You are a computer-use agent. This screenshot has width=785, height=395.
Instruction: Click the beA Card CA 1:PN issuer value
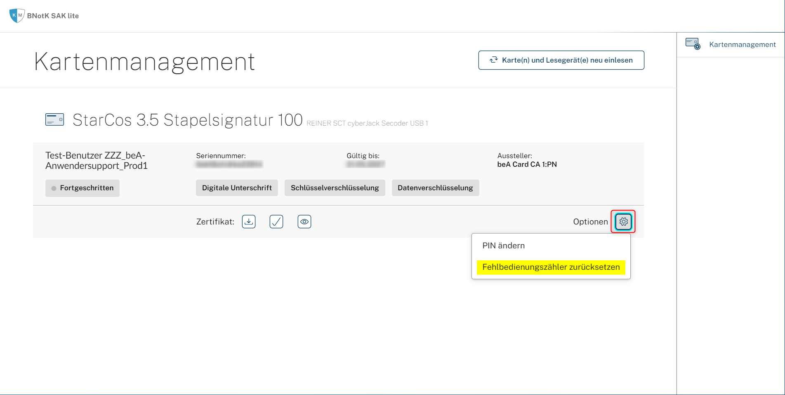[x=527, y=164]
